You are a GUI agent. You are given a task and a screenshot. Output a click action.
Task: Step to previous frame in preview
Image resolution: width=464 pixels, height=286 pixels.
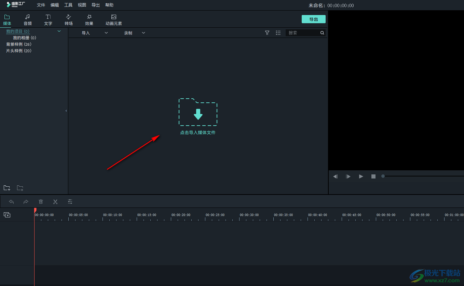coord(336,176)
